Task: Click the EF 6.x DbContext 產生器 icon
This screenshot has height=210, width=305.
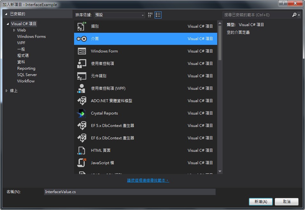Action: tap(82, 138)
